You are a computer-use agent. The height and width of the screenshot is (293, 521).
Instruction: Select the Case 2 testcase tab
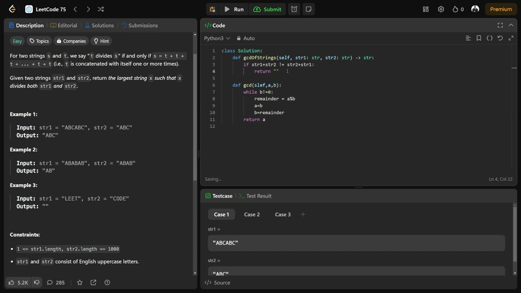coord(252,214)
